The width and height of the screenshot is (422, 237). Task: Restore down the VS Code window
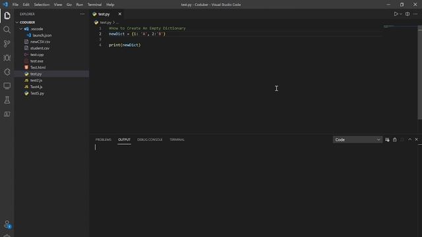pyautogui.click(x=402, y=5)
